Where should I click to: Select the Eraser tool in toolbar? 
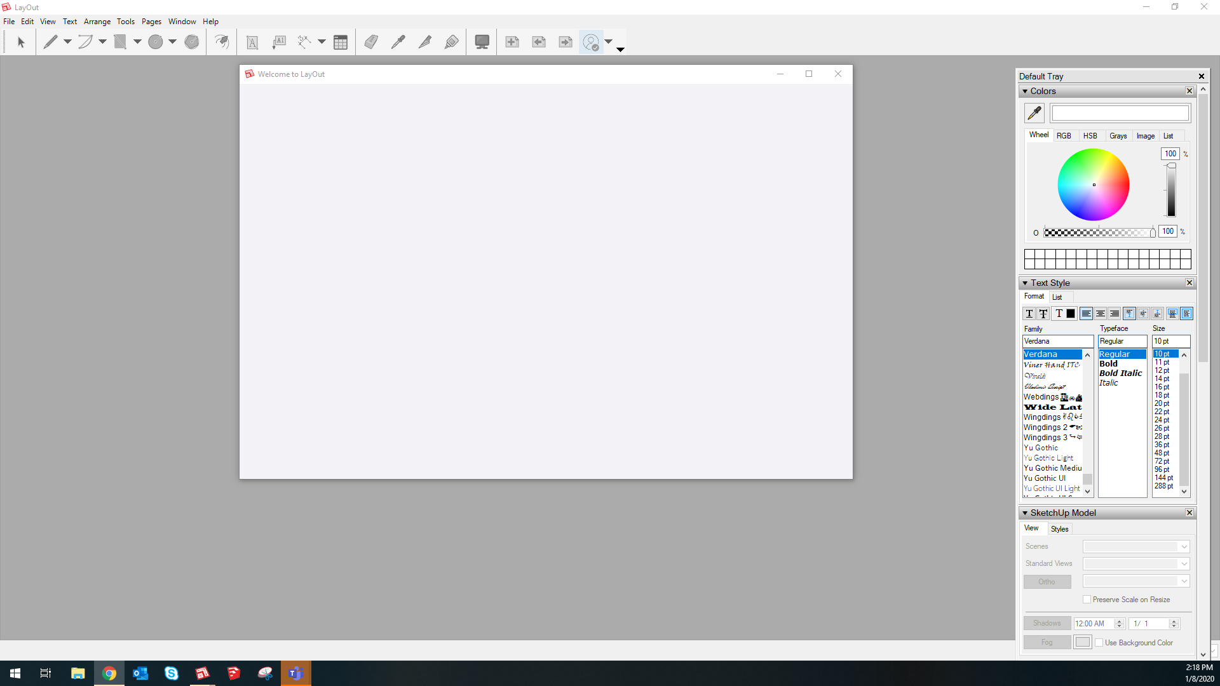coord(371,42)
